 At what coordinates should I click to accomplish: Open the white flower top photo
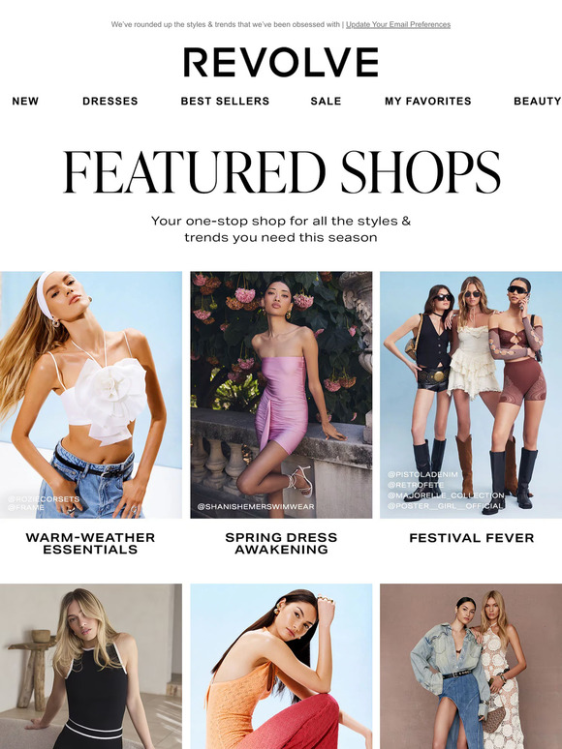tap(91, 395)
